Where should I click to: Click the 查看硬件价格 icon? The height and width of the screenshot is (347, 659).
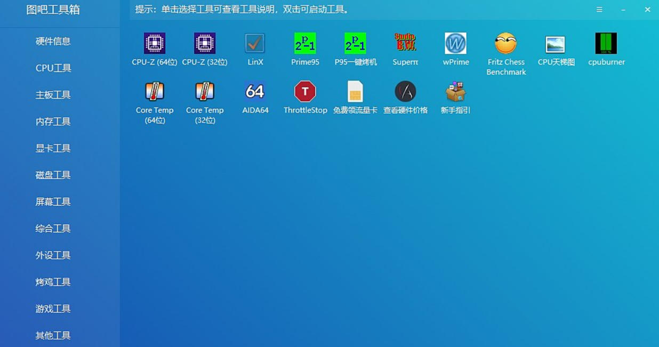coord(405,92)
